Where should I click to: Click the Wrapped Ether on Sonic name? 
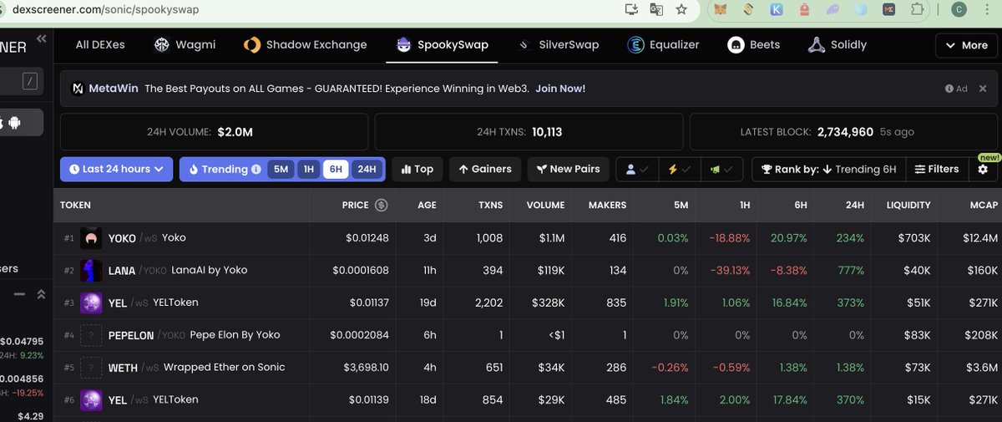pyautogui.click(x=224, y=368)
